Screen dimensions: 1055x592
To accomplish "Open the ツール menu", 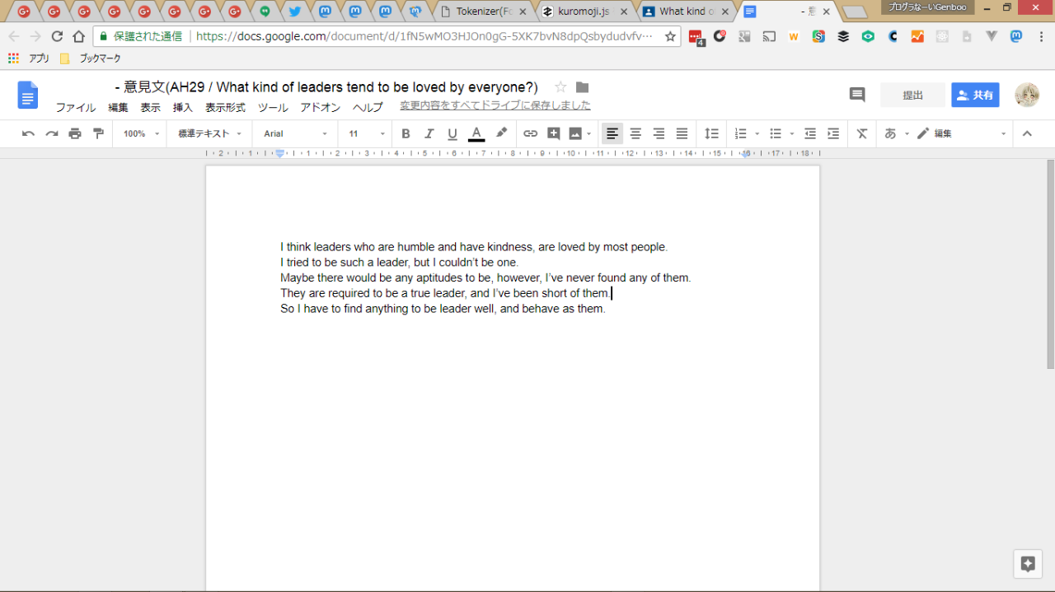I will (273, 108).
